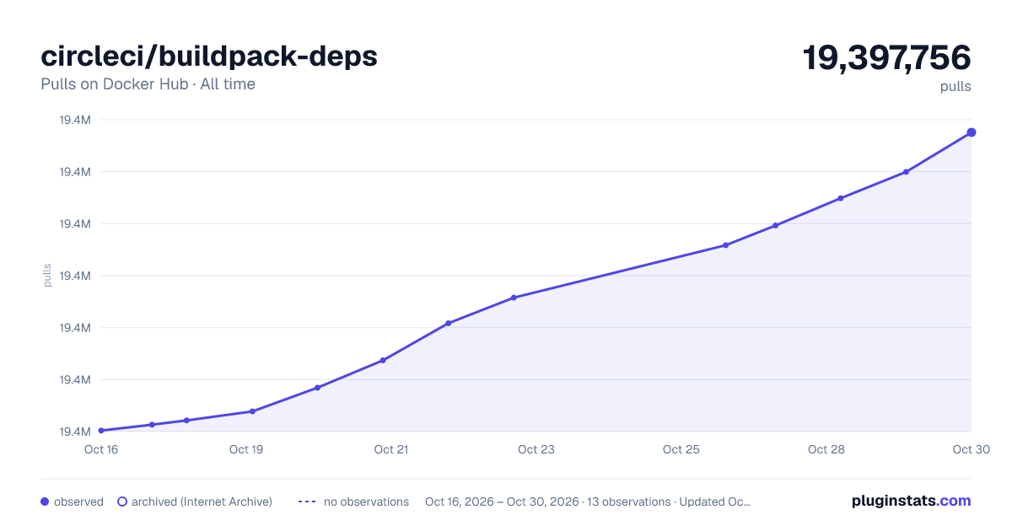Click the Oct 19 axis label
This screenshot has height=531, width=1012.
246,449
